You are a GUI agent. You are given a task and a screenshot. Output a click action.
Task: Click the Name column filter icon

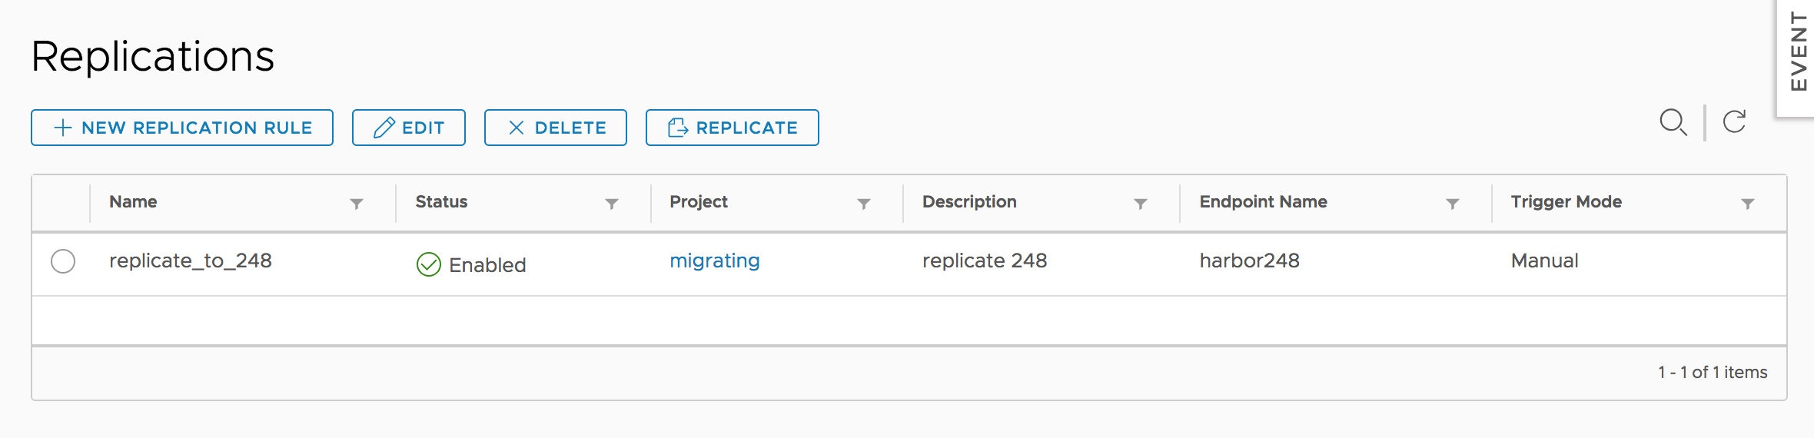[357, 204]
